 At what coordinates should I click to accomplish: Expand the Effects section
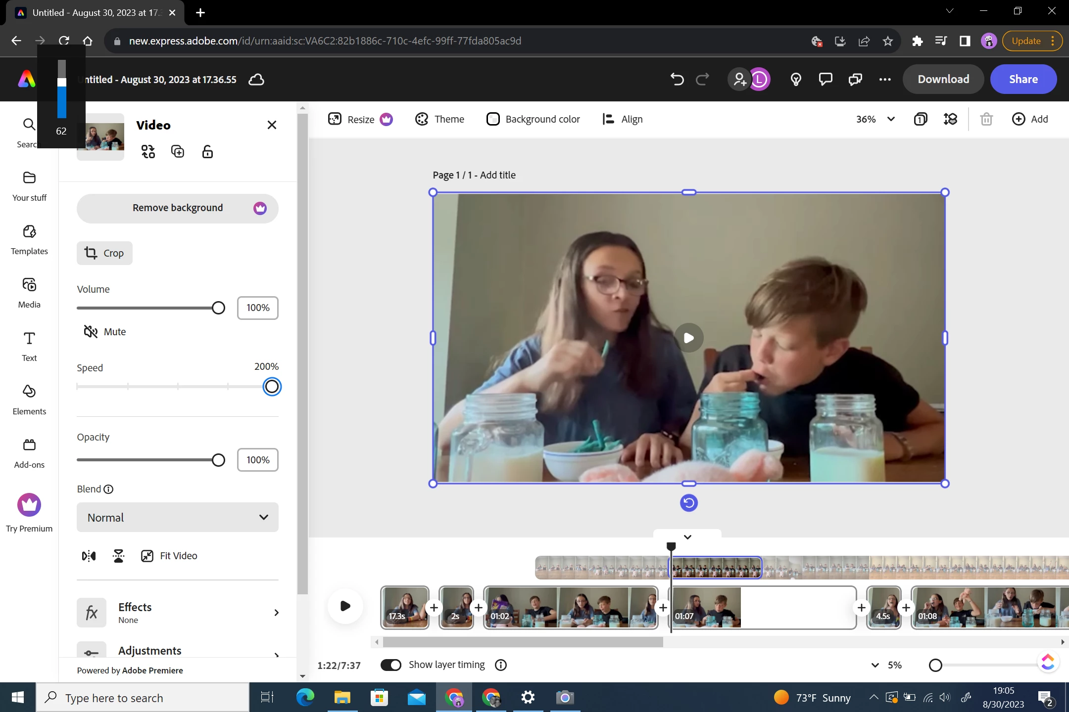click(177, 613)
